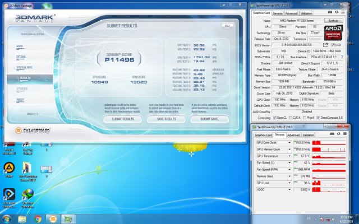Expand the Memory Used sensor dropdown
The image size is (359, 224).
[290, 176]
